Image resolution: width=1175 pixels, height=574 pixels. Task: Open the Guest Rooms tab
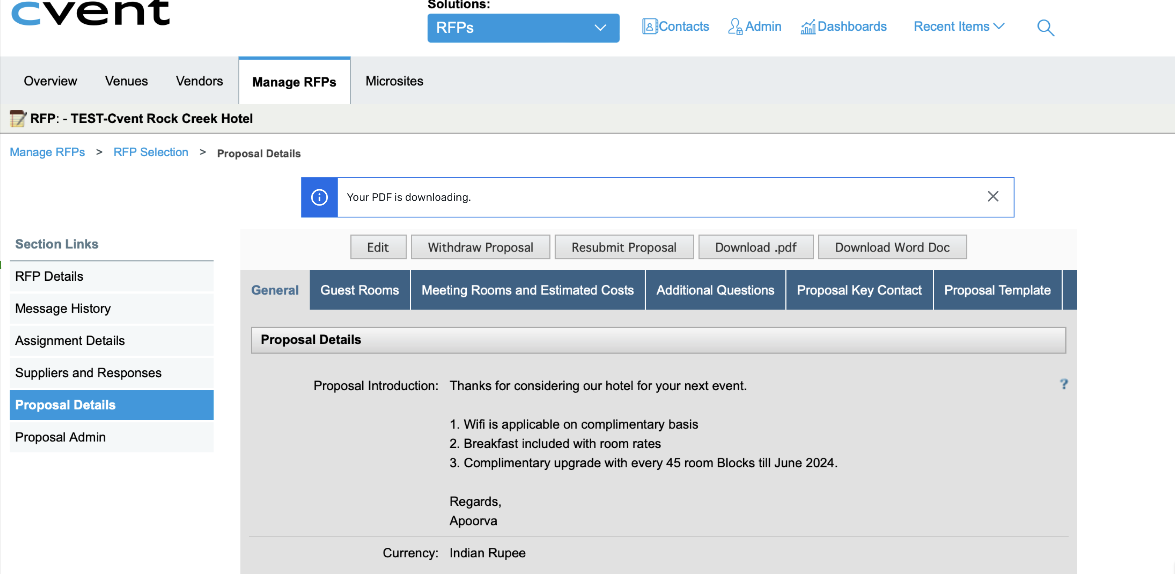[x=359, y=290]
